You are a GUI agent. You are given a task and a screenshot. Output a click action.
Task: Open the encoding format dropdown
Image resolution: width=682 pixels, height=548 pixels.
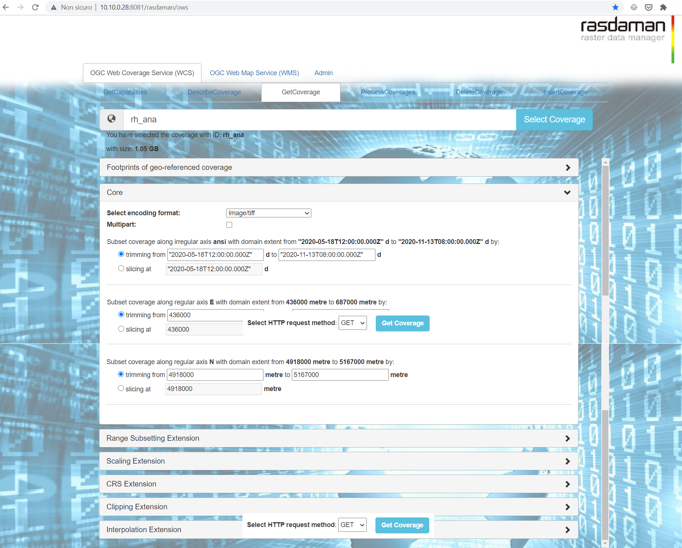268,213
